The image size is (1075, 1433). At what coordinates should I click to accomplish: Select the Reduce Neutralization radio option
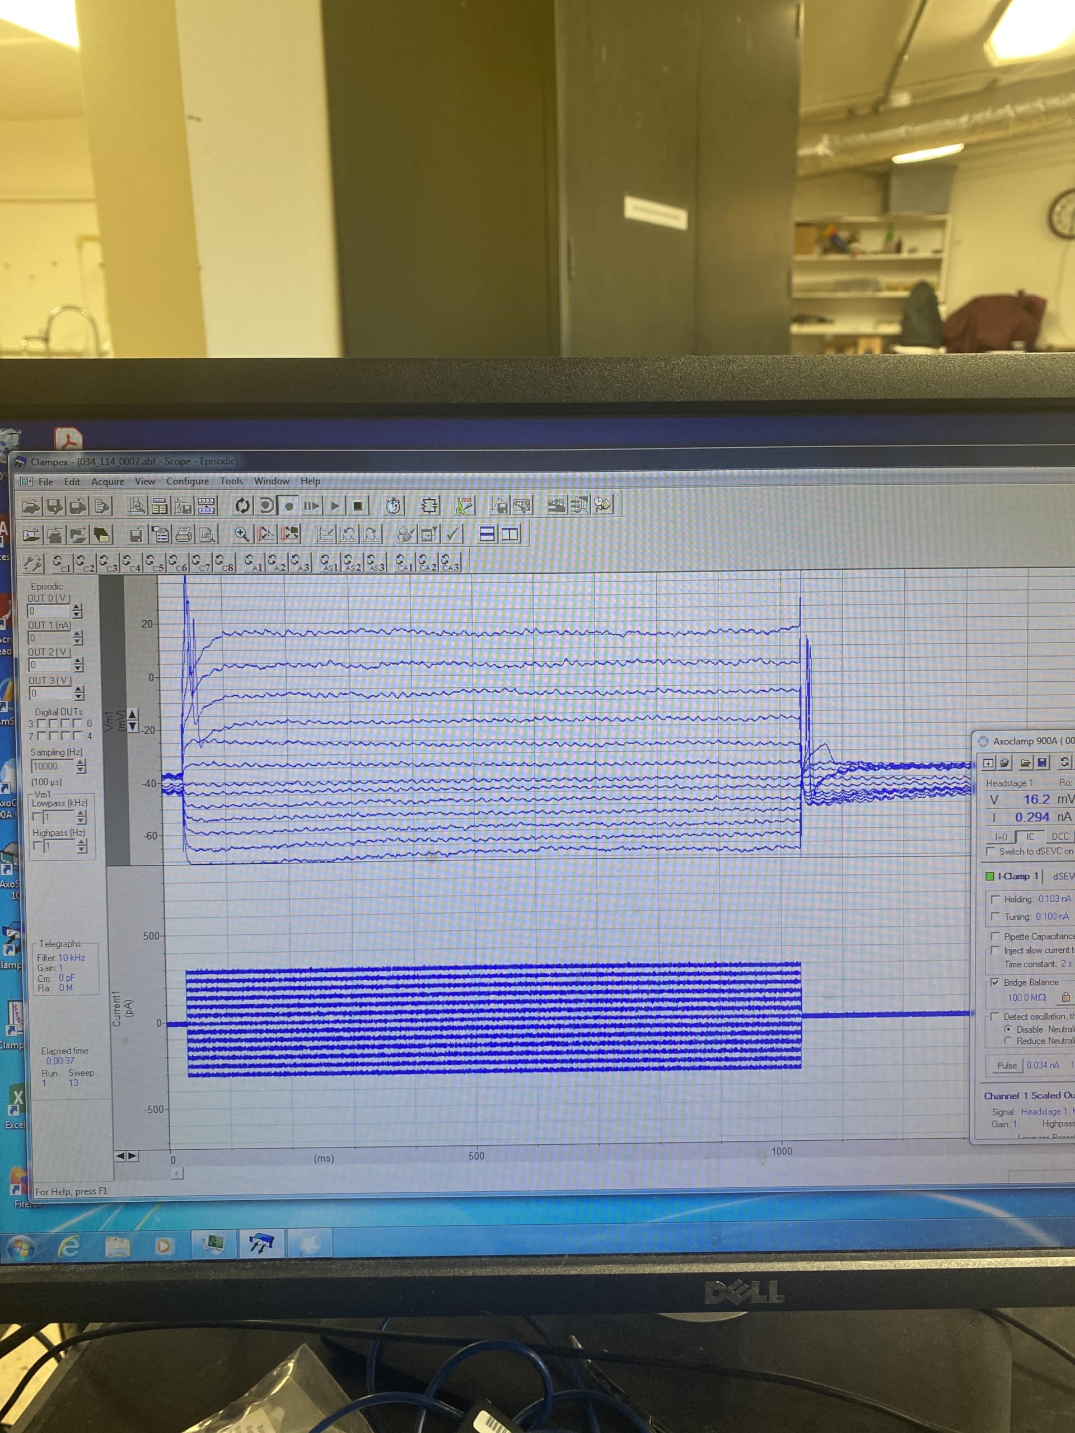click(1008, 1041)
